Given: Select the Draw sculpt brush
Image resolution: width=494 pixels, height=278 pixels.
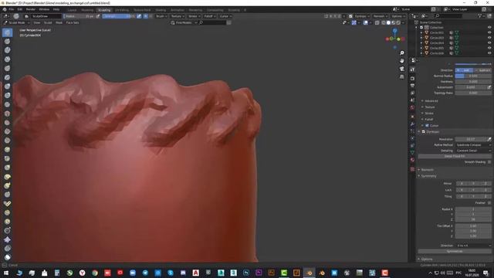Looking at the screenshot, I should click(x=7, y=32).
